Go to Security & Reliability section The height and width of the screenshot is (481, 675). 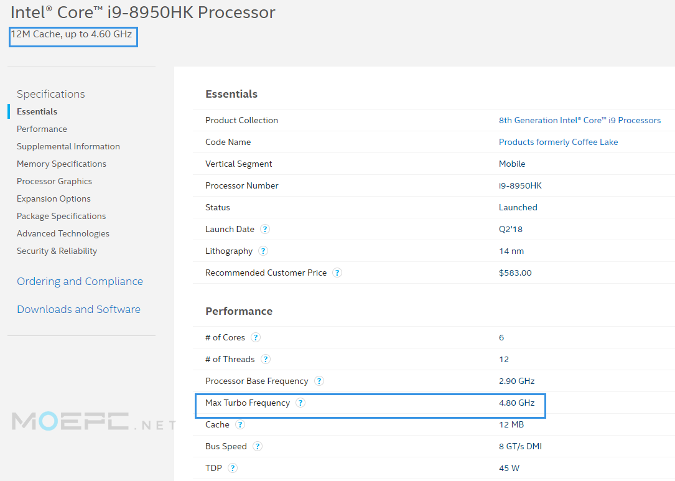point(57,251)
